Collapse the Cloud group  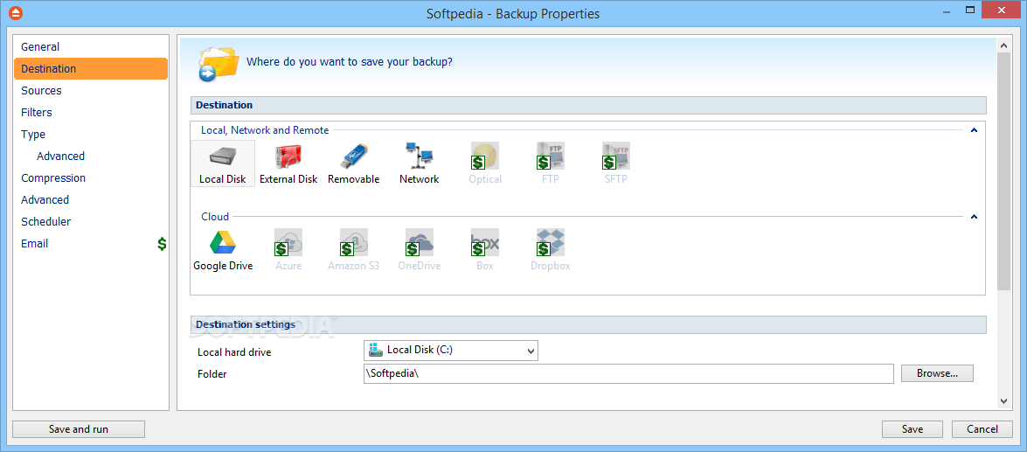974,217
